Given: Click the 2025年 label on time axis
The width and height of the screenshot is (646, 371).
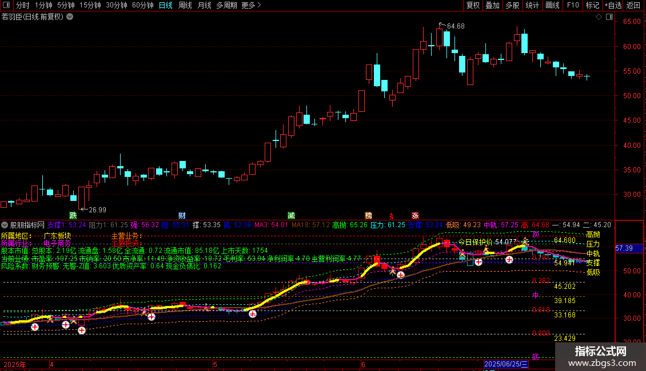Looking at the screenshot, I should tap(14, 364).
